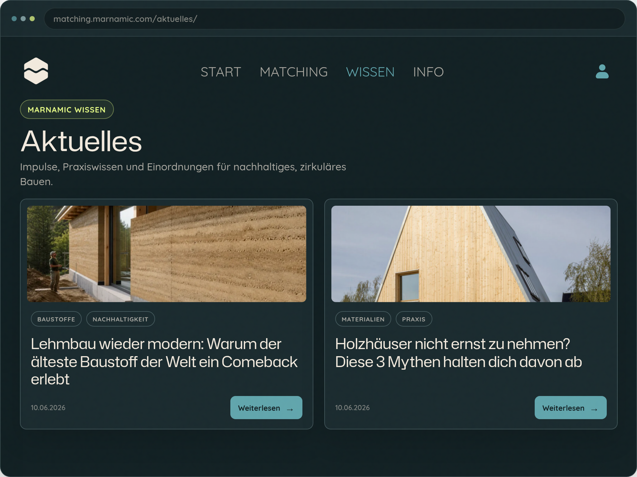Image resolution: width=637 pixels, height=477 pixels.
Task: Open the MATCHING nav item
Action: click(x=294, y=72)
